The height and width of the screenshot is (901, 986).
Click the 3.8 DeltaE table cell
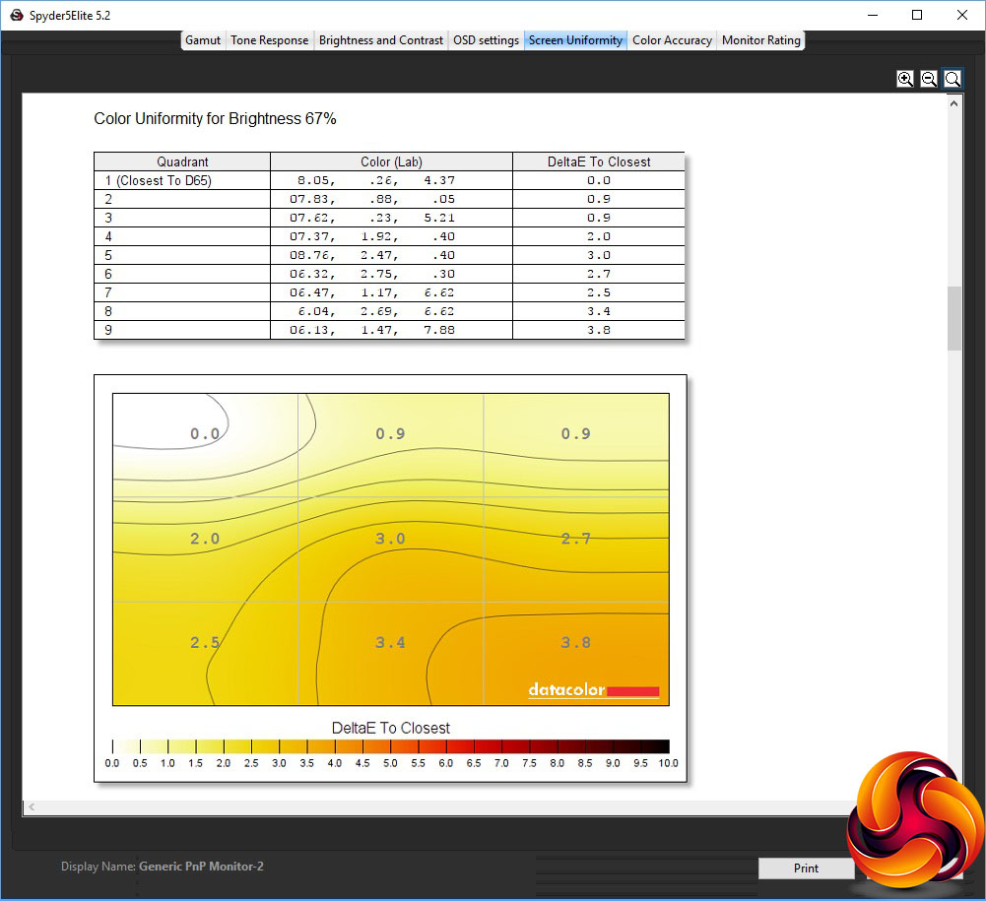coord(599,330)
